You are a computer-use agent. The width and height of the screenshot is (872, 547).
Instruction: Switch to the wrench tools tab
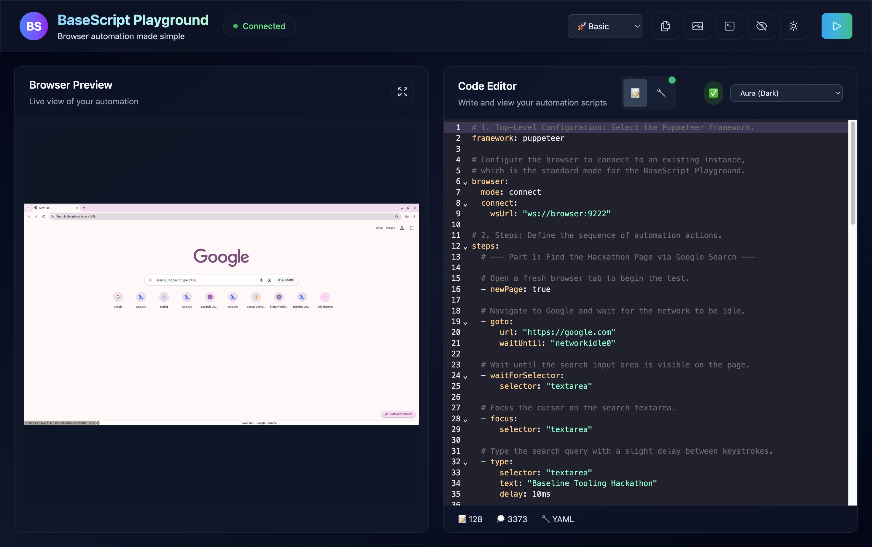point(661,93)
